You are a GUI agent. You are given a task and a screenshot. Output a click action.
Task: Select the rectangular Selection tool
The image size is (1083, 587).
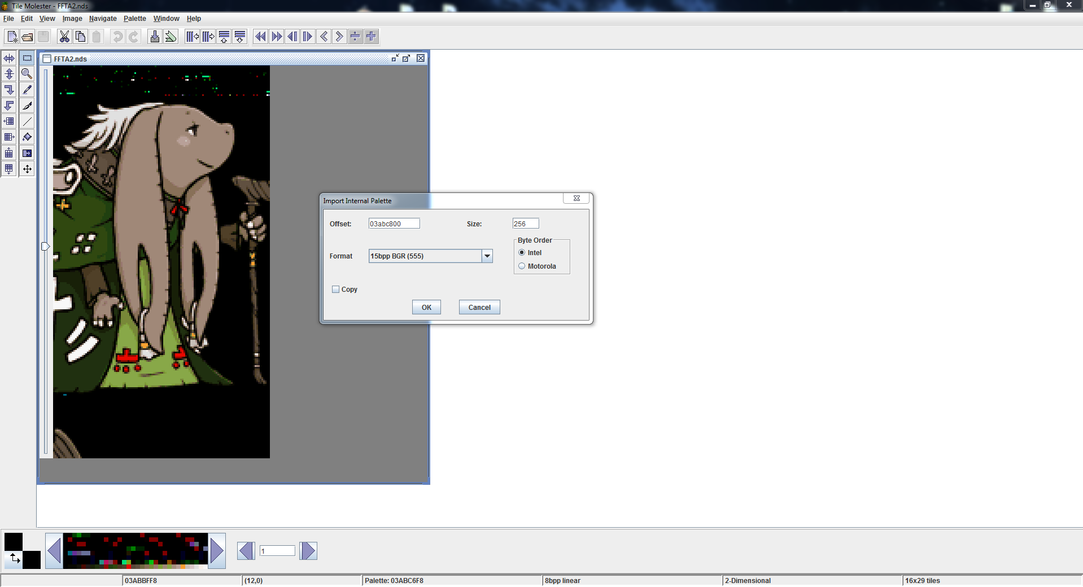point(27,58)
